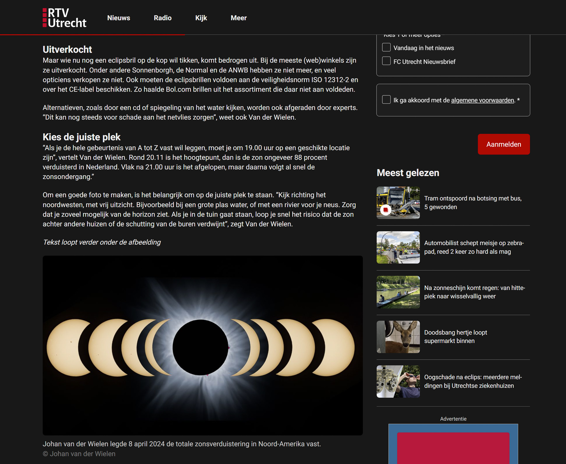566x464 pixels.
Task: Click the 'Meest gelezen' heading
Action: (x=408, y=173)
